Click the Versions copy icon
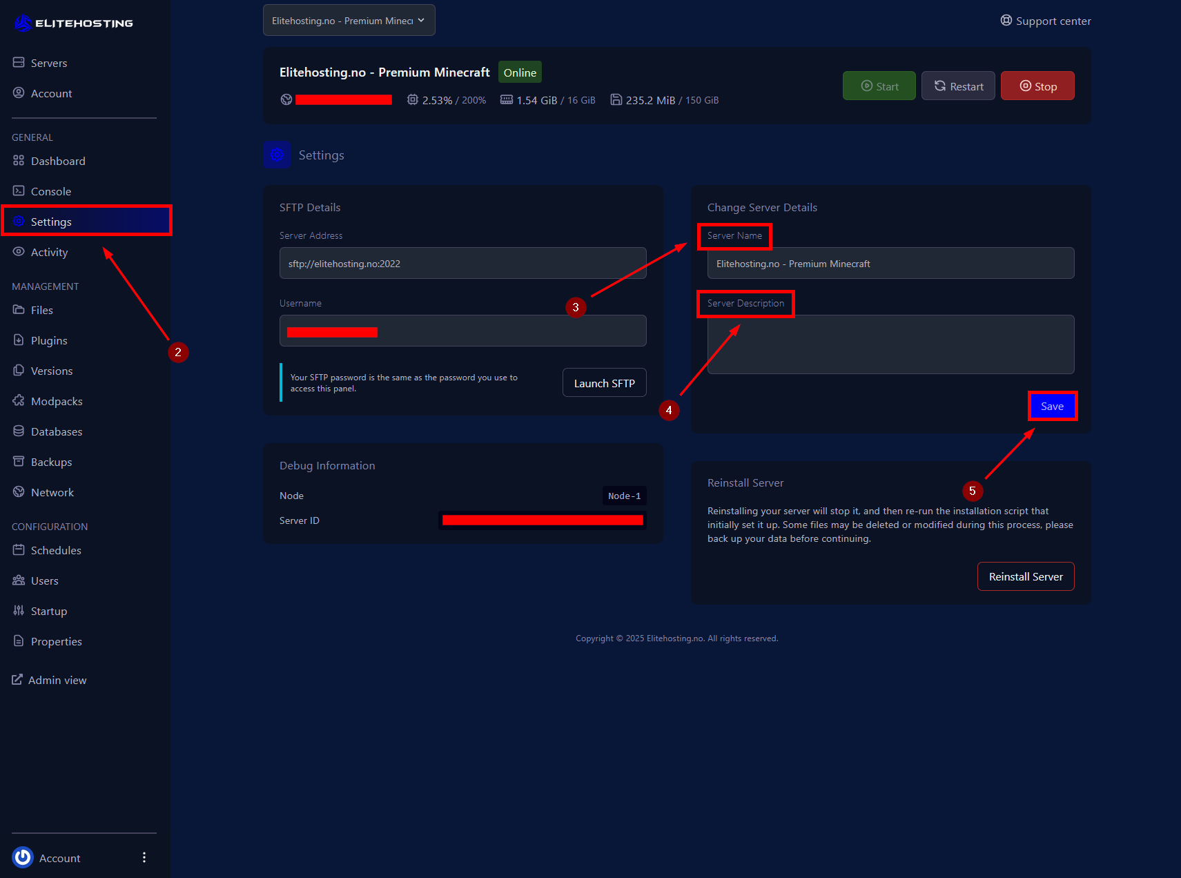This screenshot has height=878, width=1181. point(19,371)
